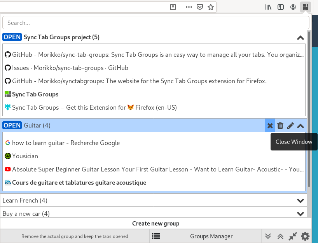
Task: Toggle reader view icon
Action: coord(173,7)
